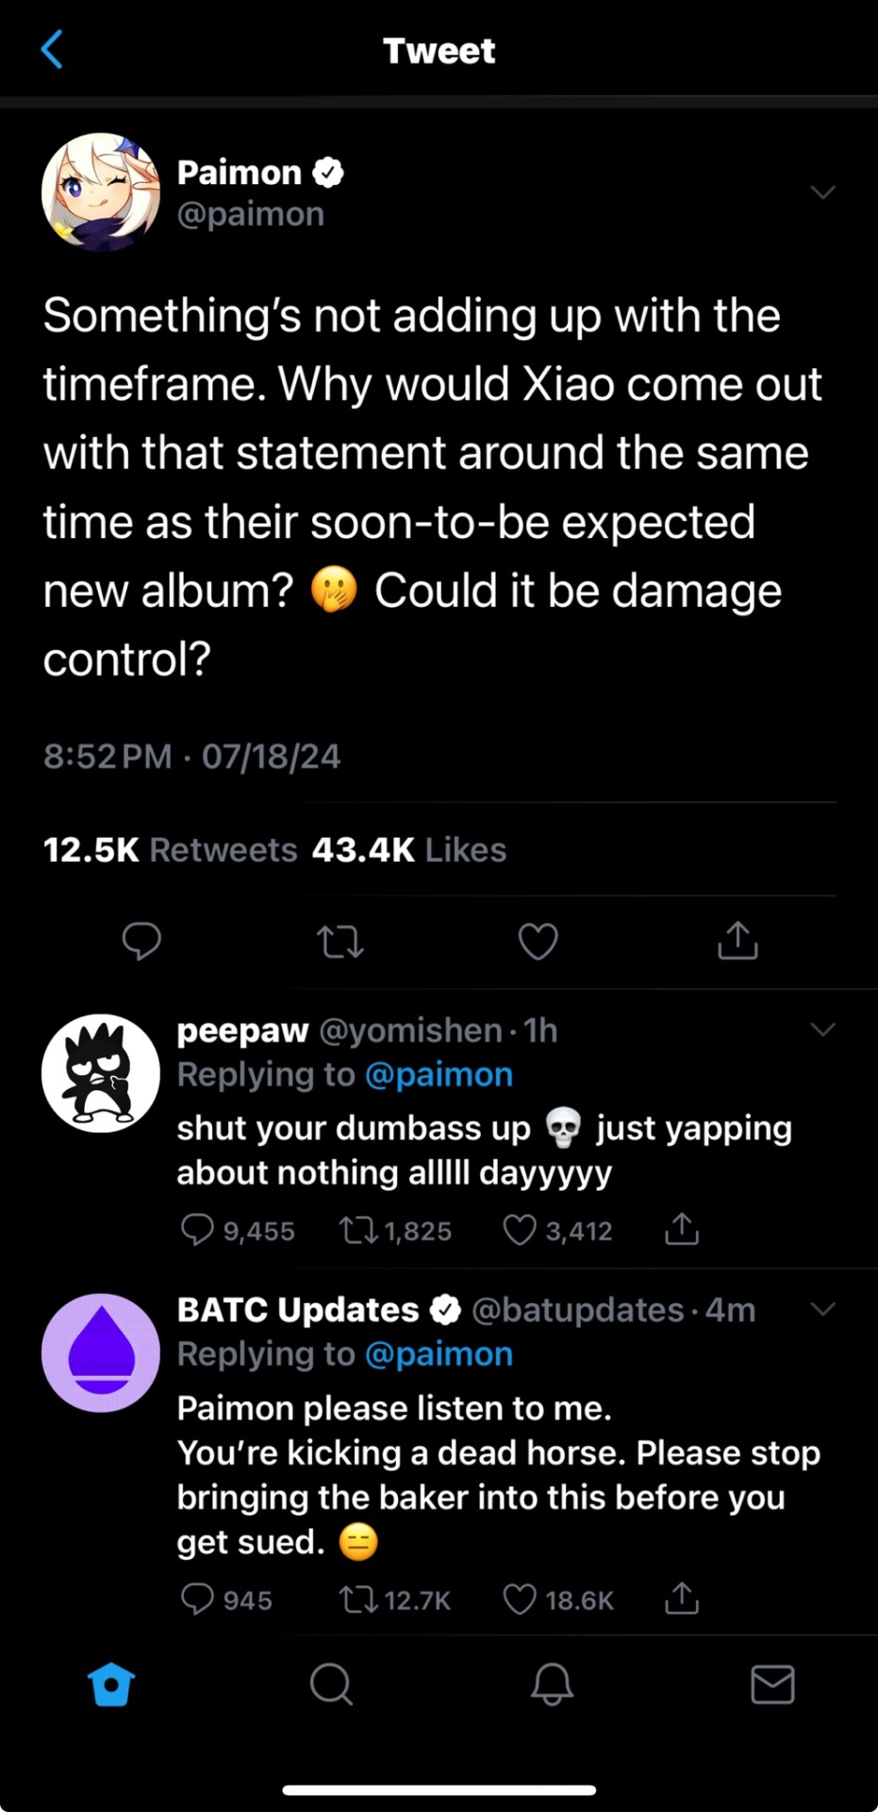View the 43.4K Likes list
Viewport: 878px width, 1812px height.
point(409,849)
